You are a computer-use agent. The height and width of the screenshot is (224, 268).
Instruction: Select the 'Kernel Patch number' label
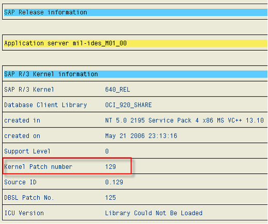pyautogui.click(x=38, y=167)
